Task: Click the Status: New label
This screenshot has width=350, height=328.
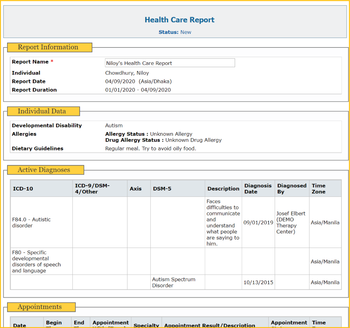Action: tap(175, 32)
